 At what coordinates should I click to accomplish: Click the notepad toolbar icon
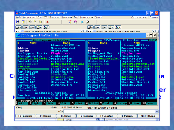point(88,22)
